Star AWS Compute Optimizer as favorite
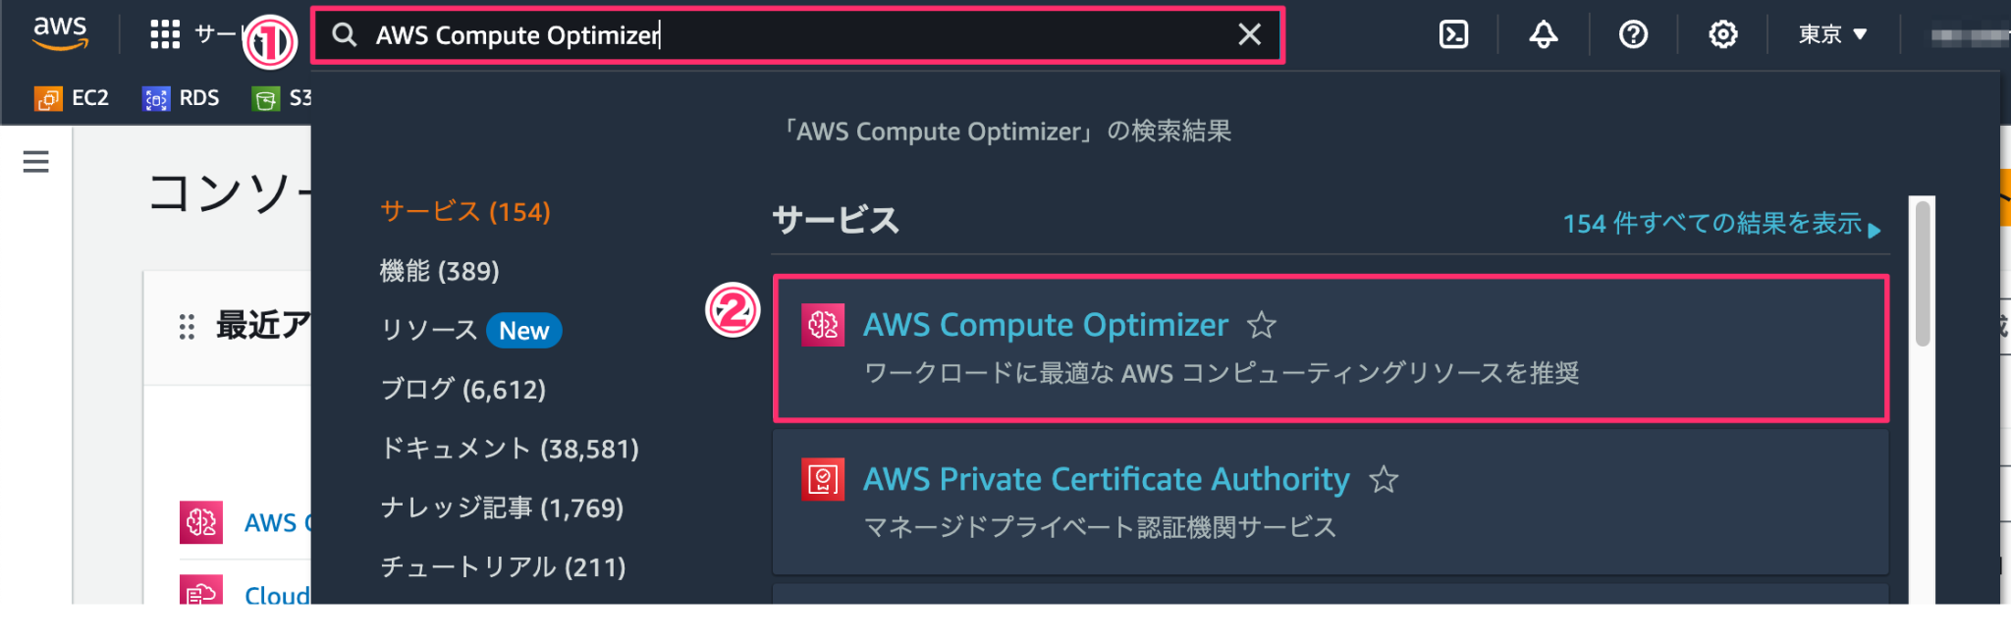This screenshot has height=641, width=2011. 1262,325
